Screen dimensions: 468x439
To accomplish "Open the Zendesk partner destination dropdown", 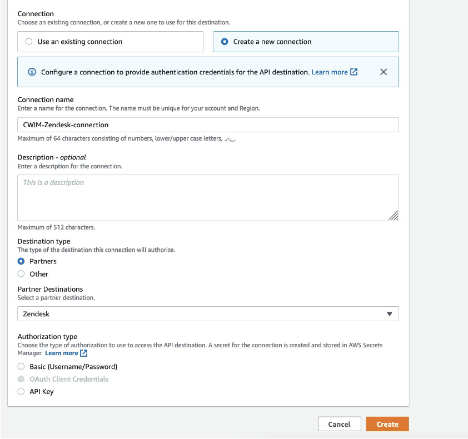I will click(208, 314).
